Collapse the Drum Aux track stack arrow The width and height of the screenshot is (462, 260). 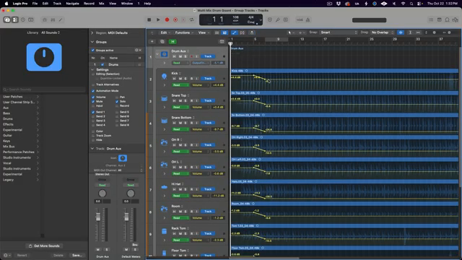(x=157, y=54)
